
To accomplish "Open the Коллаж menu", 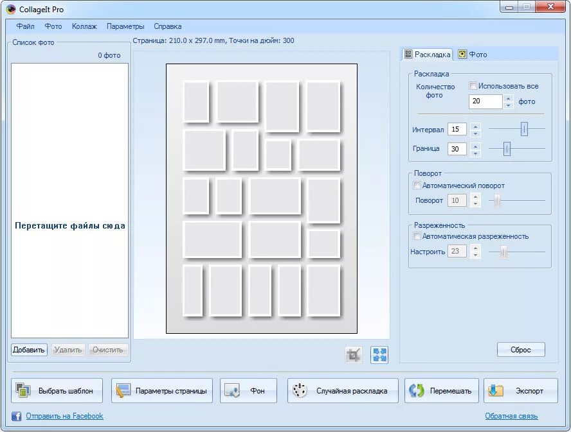I will (x=84, y=26).
